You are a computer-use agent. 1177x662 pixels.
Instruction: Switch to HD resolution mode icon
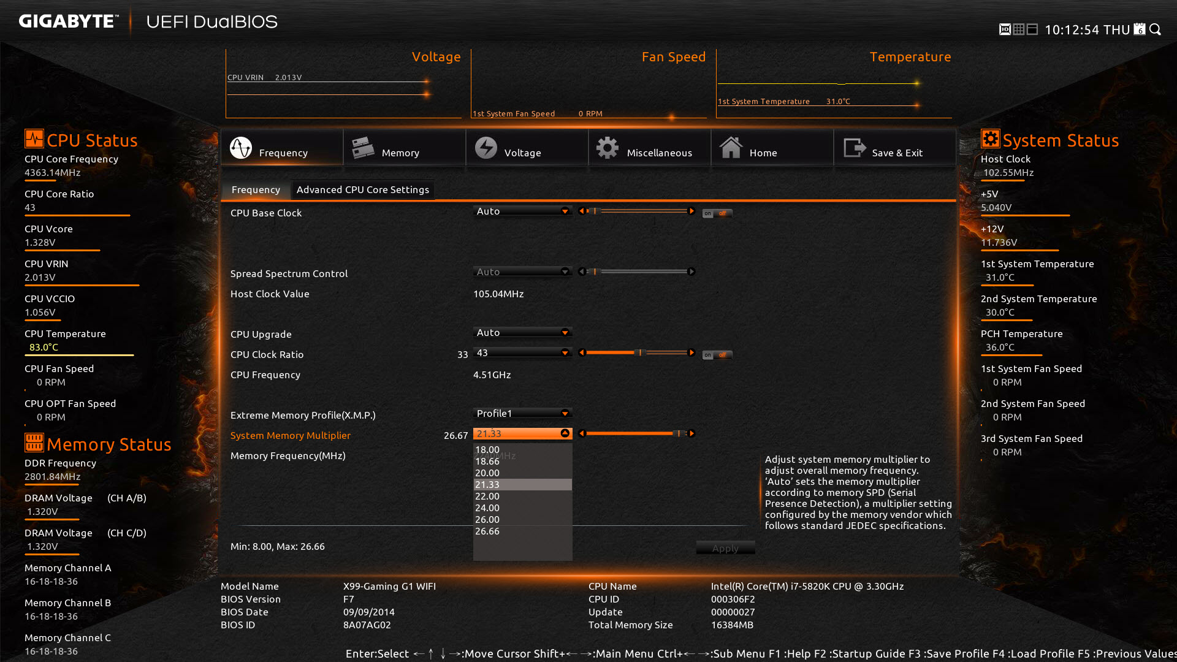[x=1005, y=29]
